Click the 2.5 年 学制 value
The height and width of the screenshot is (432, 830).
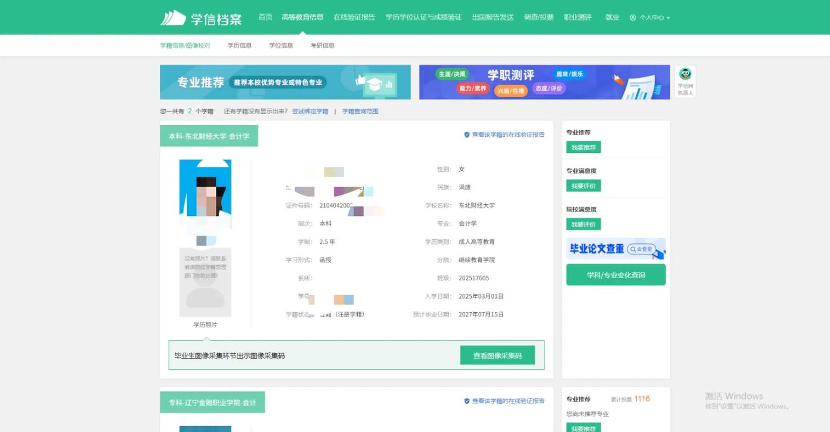point(327,242)
